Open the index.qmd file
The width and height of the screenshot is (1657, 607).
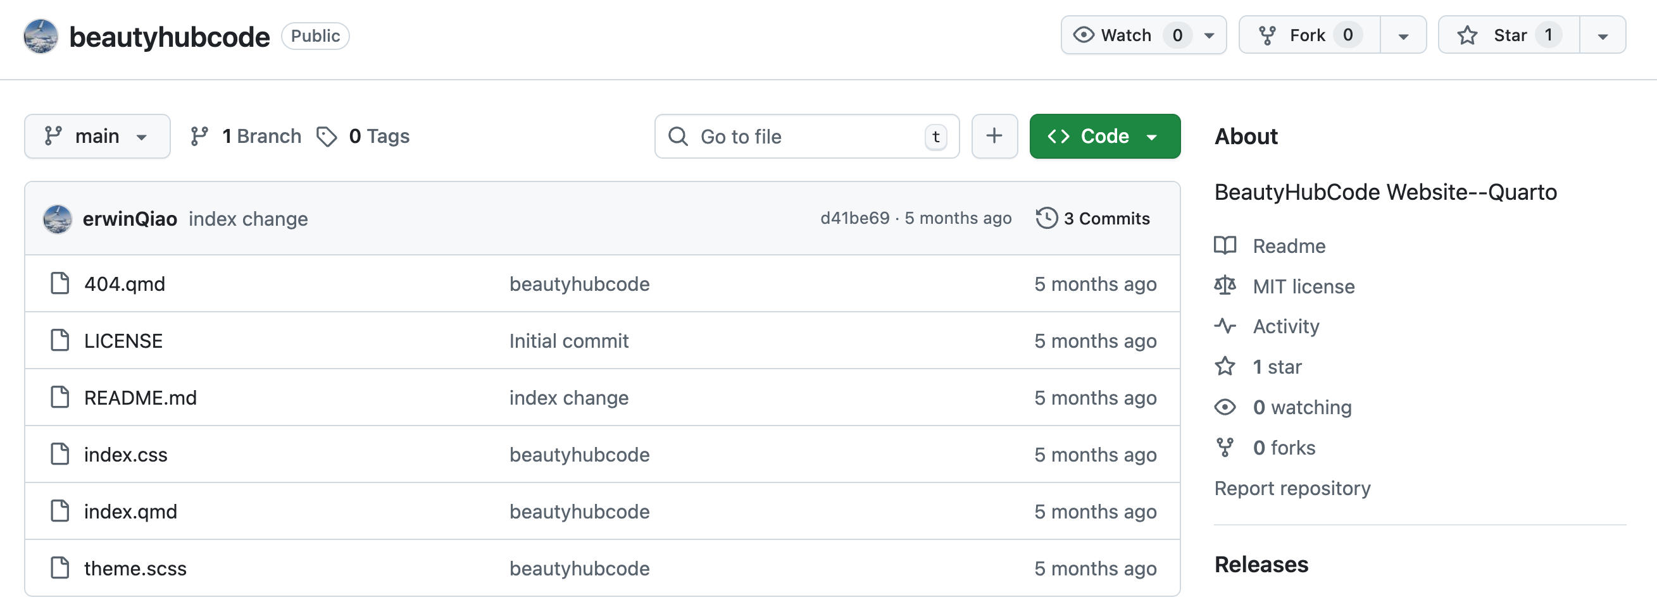click(130, 512)
